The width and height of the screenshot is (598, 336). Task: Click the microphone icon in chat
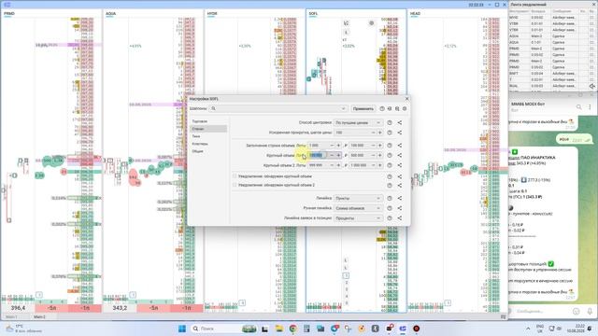click(x=590, y=311)
